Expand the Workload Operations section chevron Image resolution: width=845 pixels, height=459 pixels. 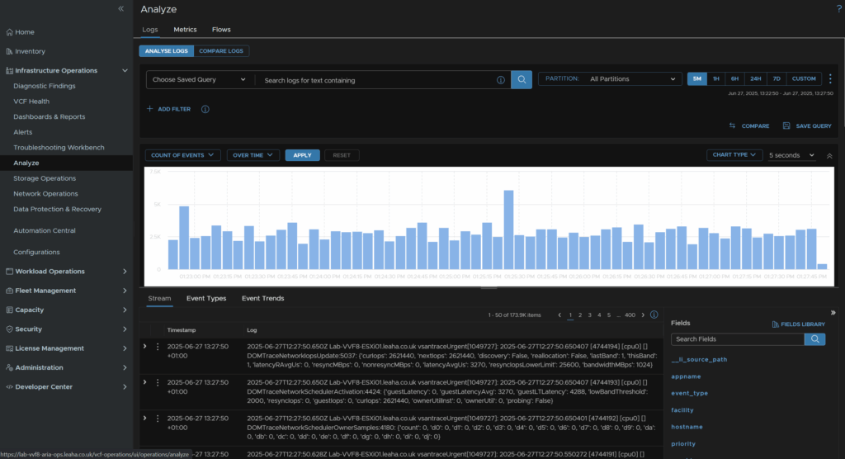click(125, 272)
